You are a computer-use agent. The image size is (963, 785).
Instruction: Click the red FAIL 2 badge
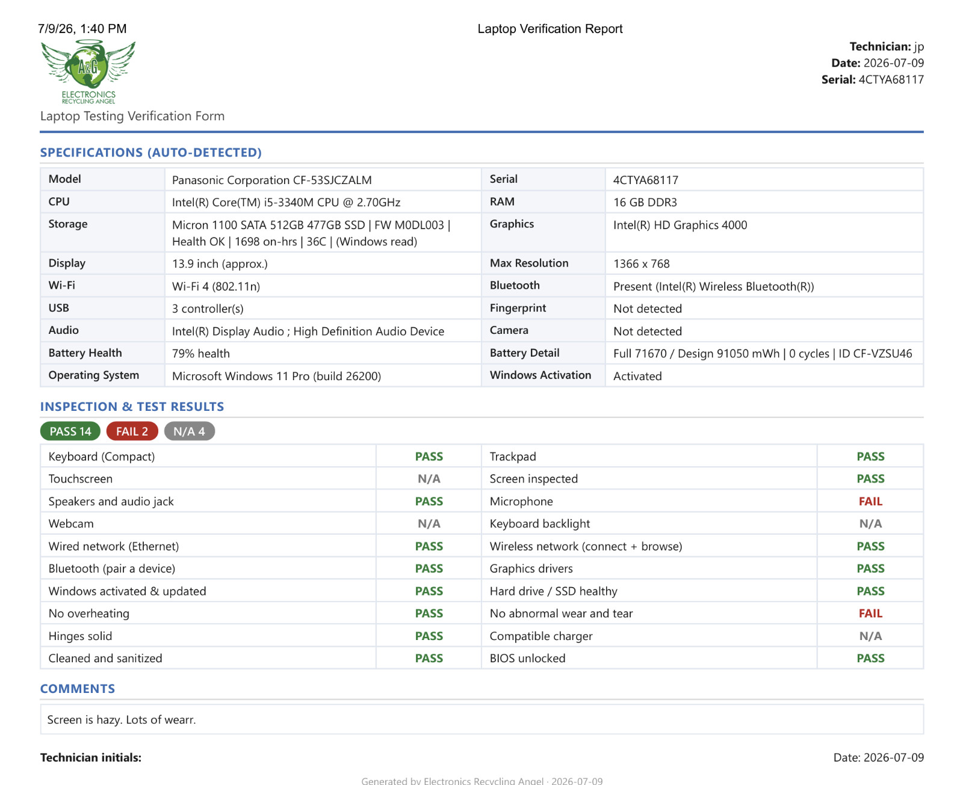[x=132, y=431]
